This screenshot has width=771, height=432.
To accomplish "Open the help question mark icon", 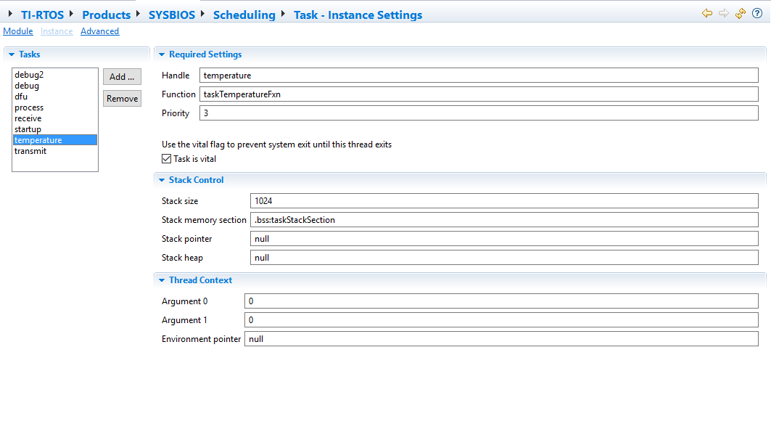I will click(757, 14).
